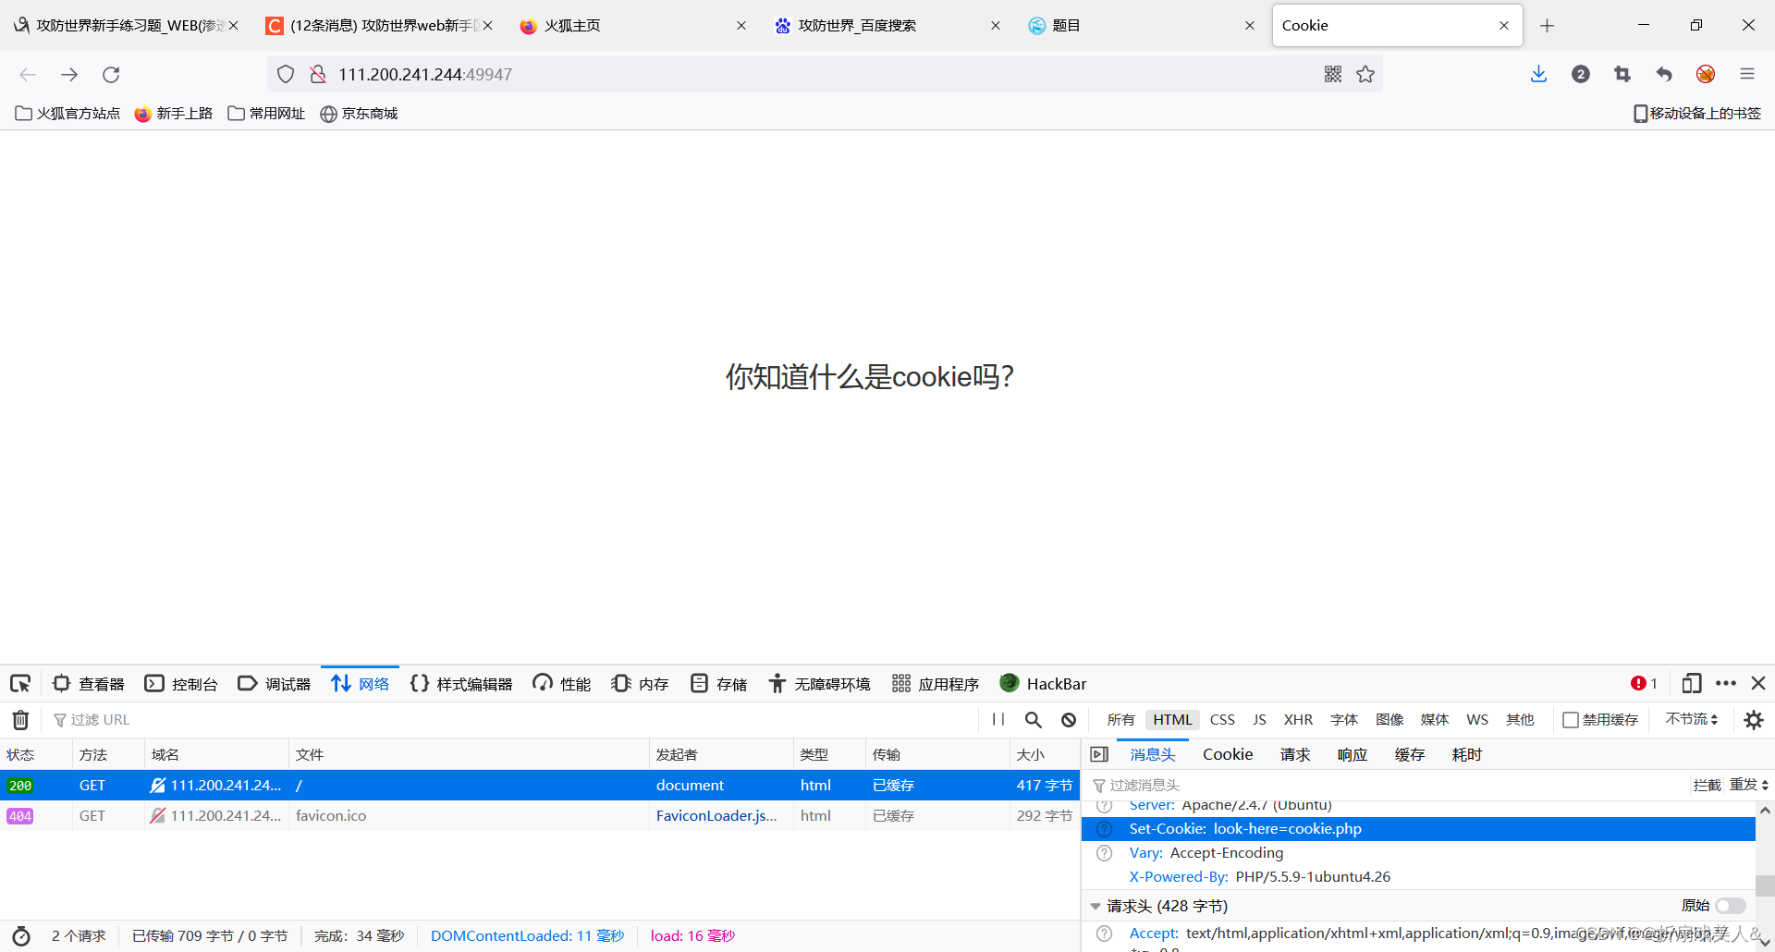Select the 网络 (Network) panel
The width and height of the screenshot is (1775, 952).
[x=360, y=683]
